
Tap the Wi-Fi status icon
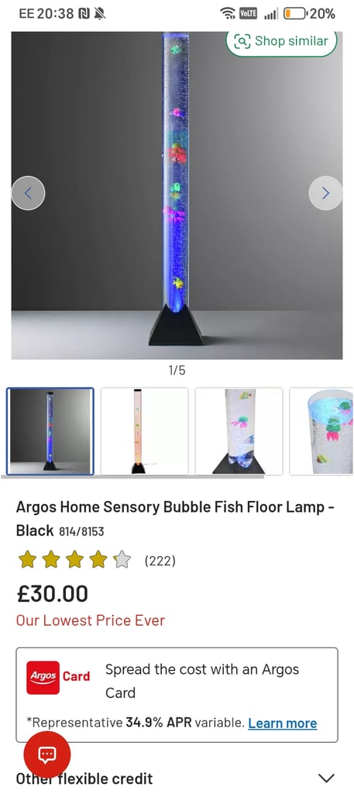[x=229, y=14]
